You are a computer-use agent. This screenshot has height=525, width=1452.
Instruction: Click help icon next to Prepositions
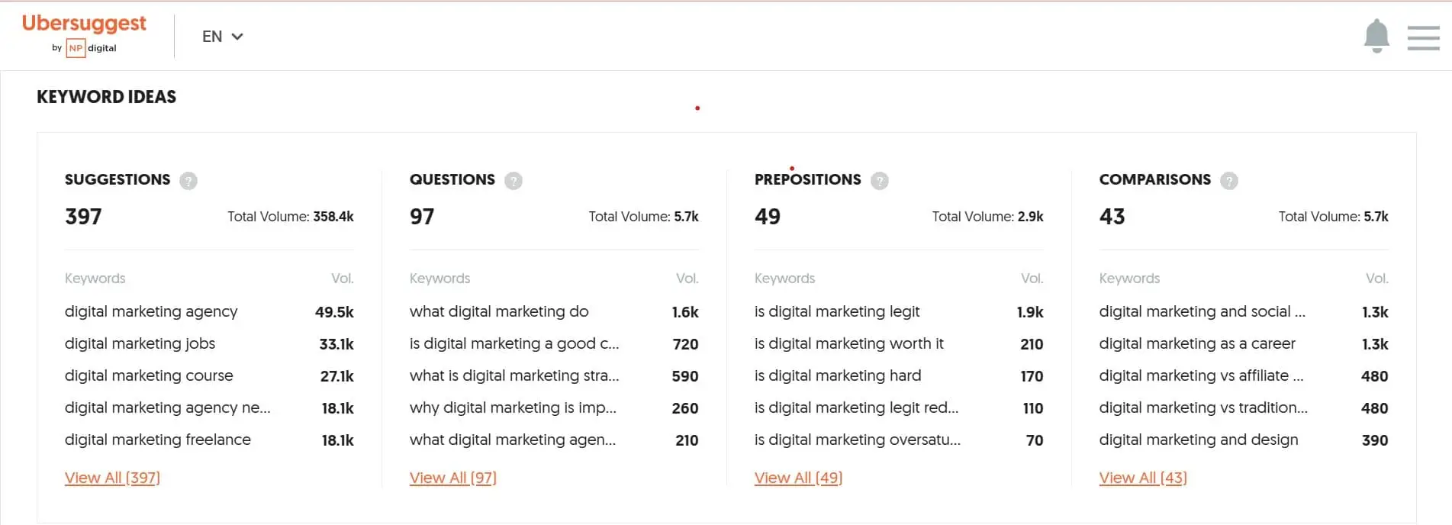(x=880, y=181)
